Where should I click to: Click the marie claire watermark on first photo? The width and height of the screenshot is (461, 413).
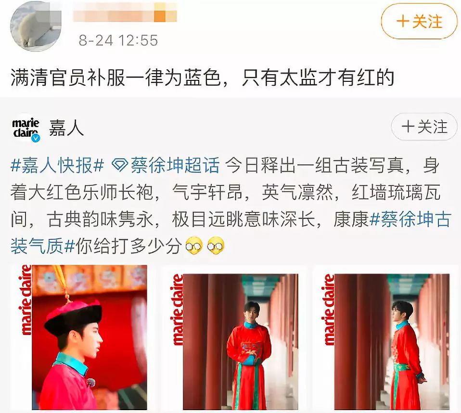click(26, 300)
